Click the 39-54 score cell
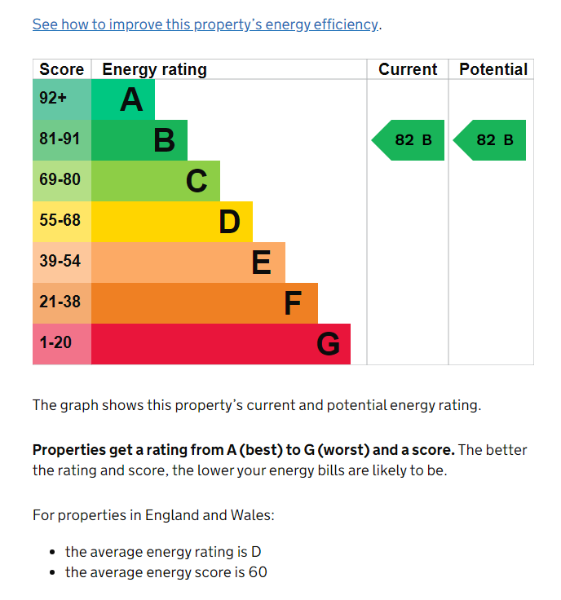561x600 pixels. (62, 262)
